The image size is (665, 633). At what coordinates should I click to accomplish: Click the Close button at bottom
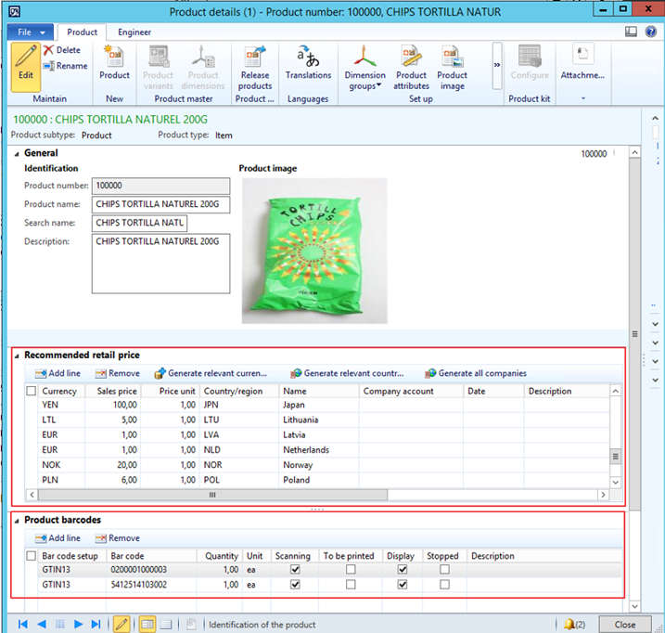[624, 625]
